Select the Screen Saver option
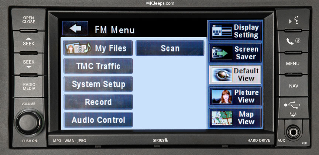This screenshot has height=155, width=319. (x=236, y=53)
